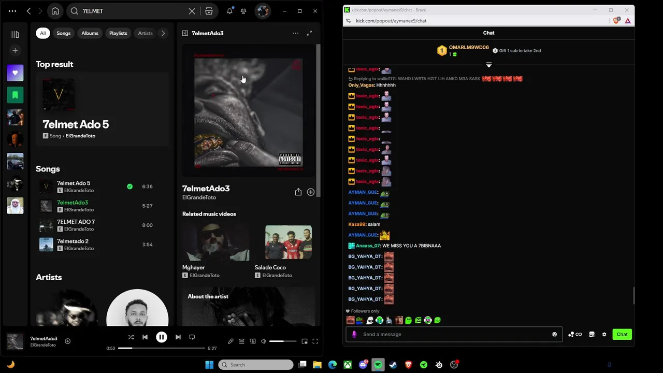Screen dimensions: 663x373
Task: Jump using the Kick chat scrollbar
Action: [x=633, y=296]
